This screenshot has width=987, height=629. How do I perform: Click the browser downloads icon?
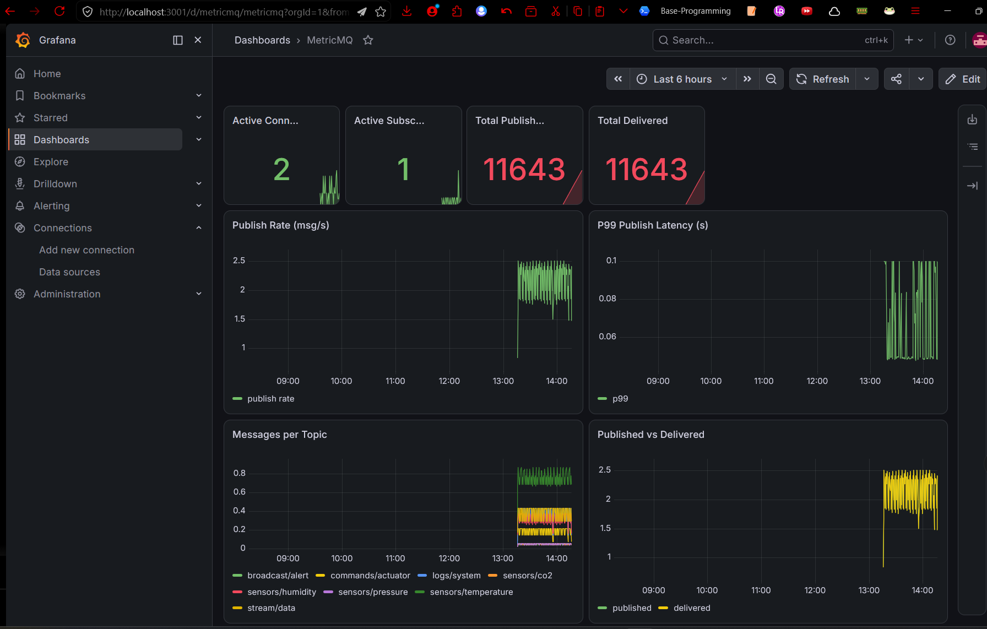tap(407, 11)
